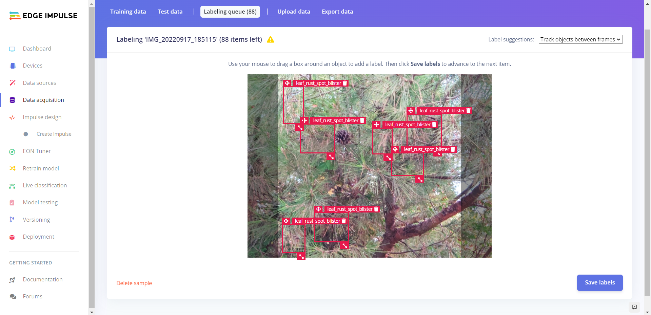
Task: Delete the topmost leaf_rust_spot_blister label via trash icon
Action: click(345, 83)
